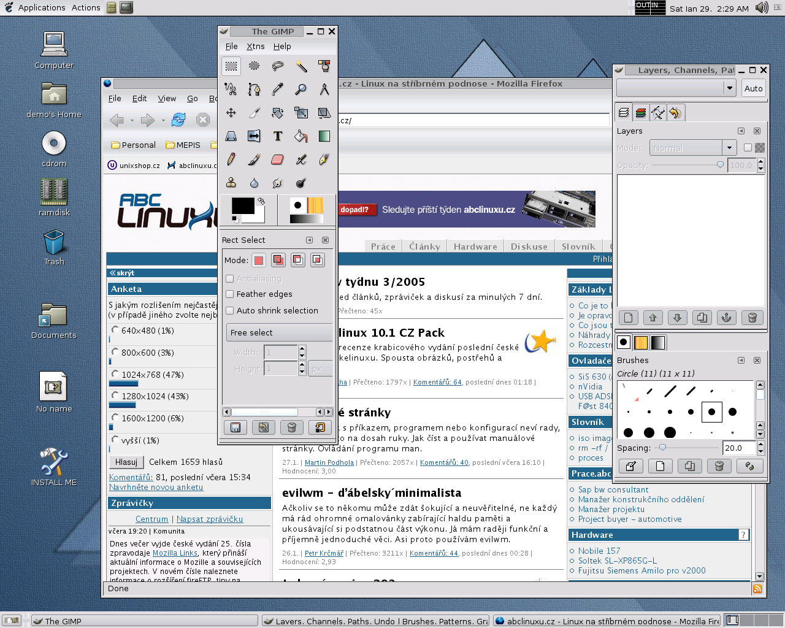Select the Color Picker eyedropper tool

(278, 90)
